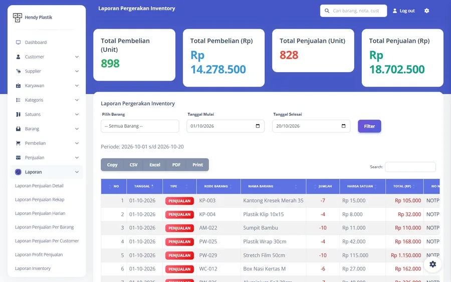Open the Pilih Barang dropdown
The height and width of the screenshot is (282, 451).
click(x=140, y=126)
